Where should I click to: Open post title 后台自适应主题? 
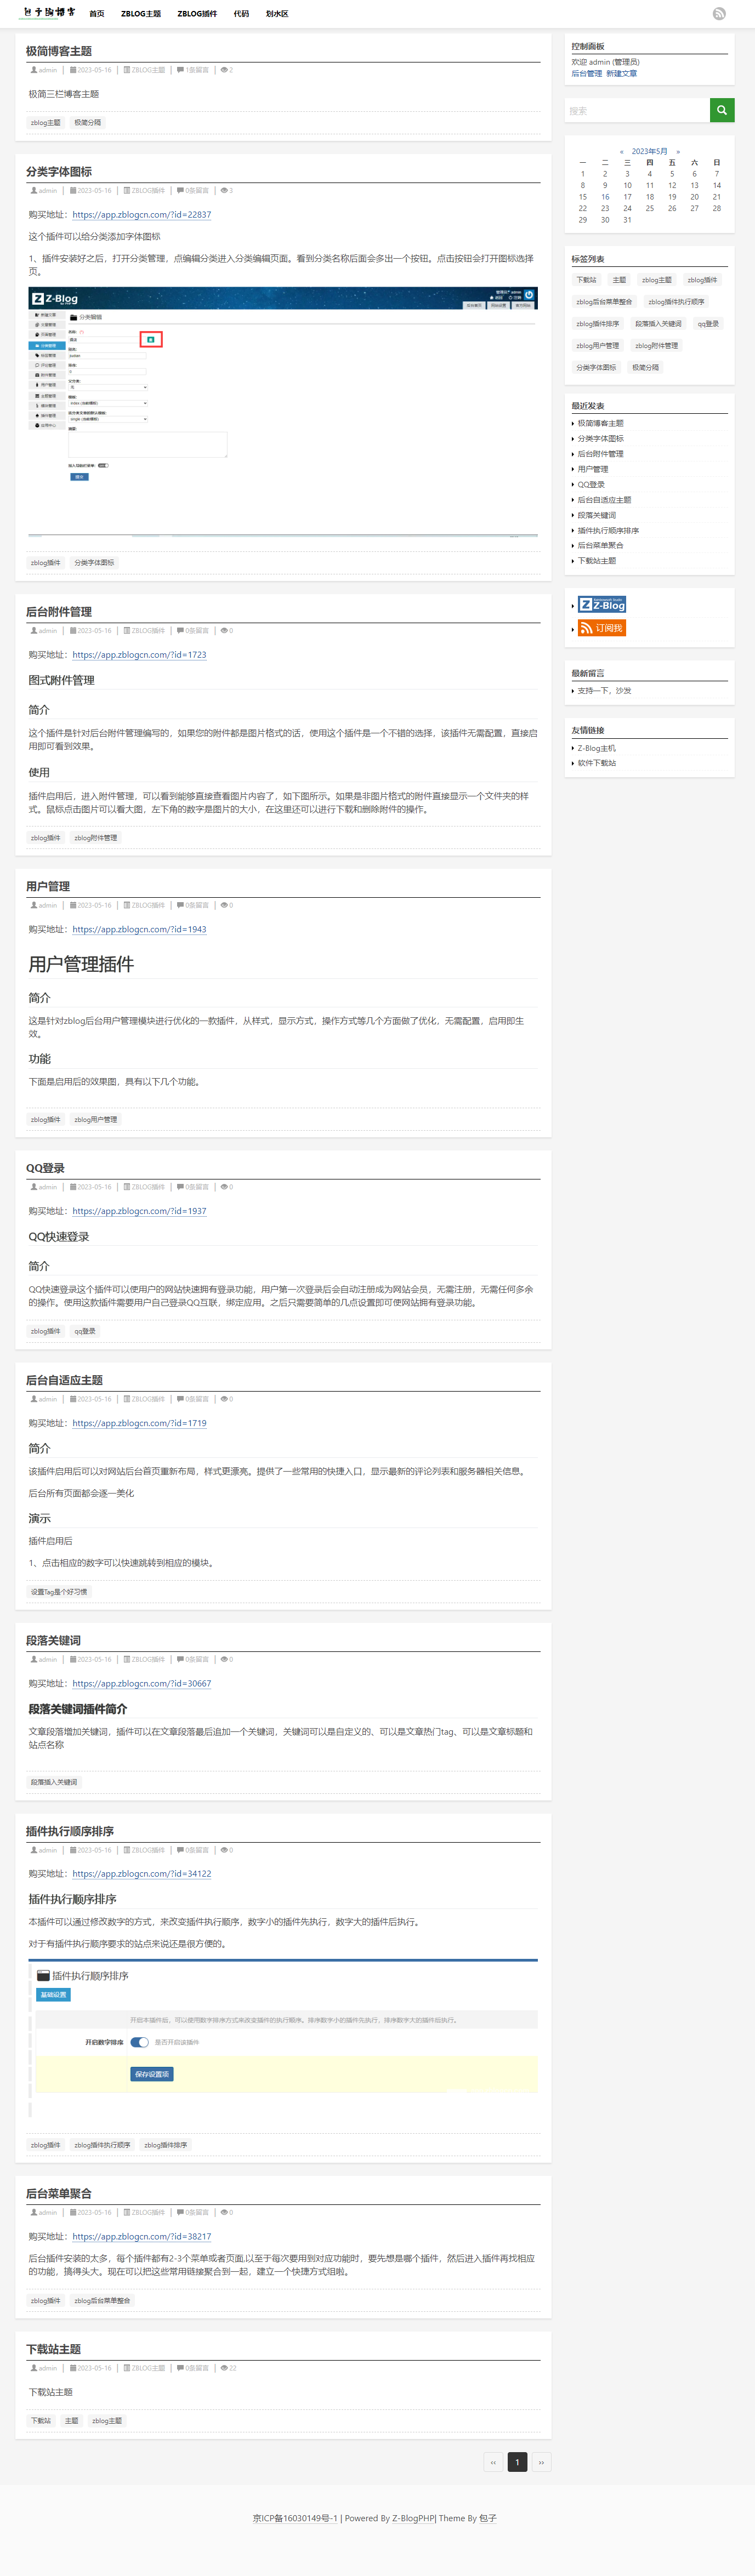tap(64, 1380)
